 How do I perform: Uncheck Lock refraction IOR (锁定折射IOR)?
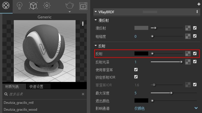click(x=136, y=77)
